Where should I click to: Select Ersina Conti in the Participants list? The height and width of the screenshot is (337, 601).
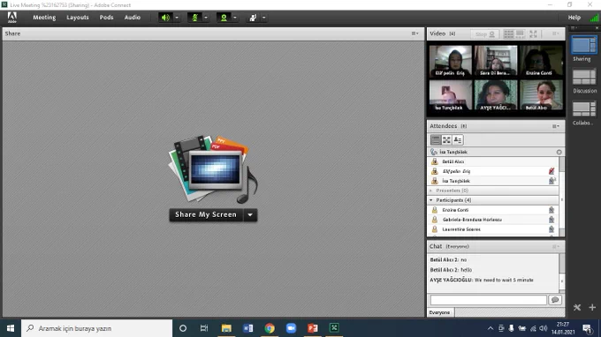(493, 210)
